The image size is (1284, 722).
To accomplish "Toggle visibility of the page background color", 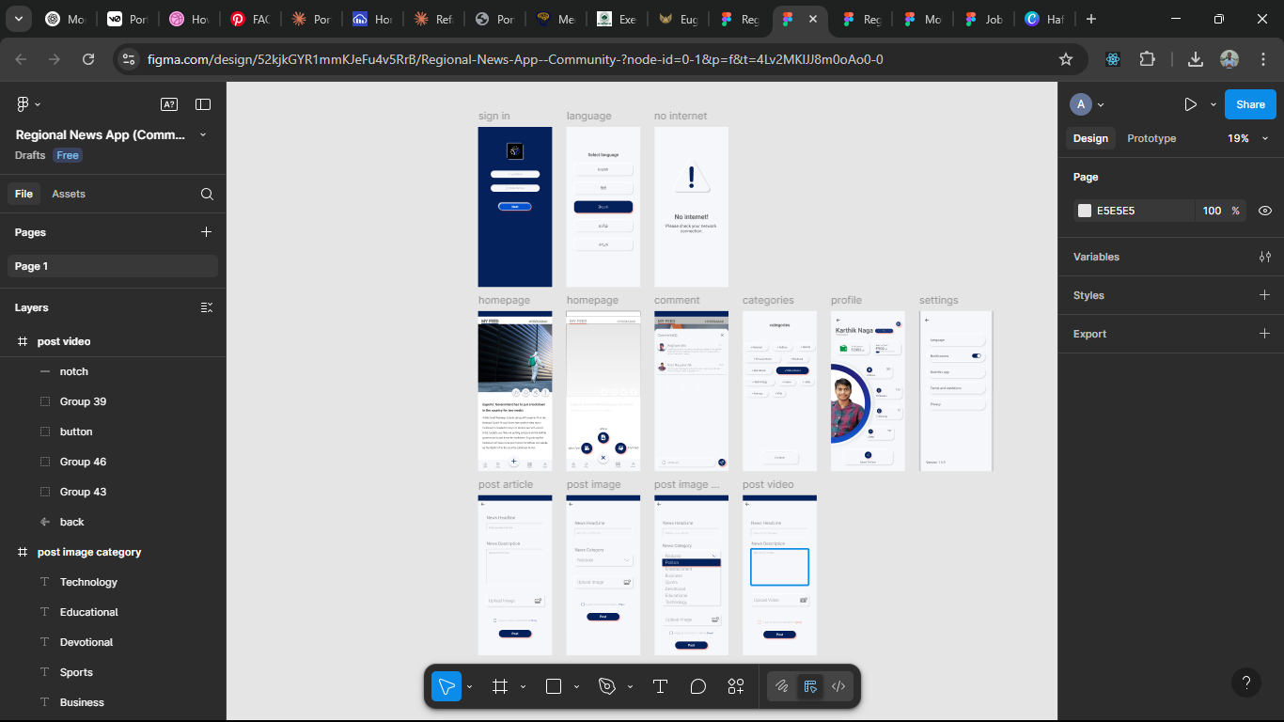I will click(x=1265, y=211).
